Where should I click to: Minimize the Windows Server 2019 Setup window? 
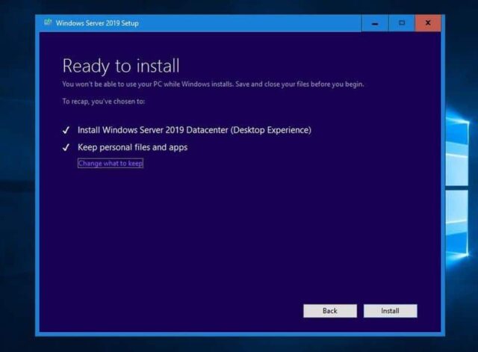(x=375, y=23)
